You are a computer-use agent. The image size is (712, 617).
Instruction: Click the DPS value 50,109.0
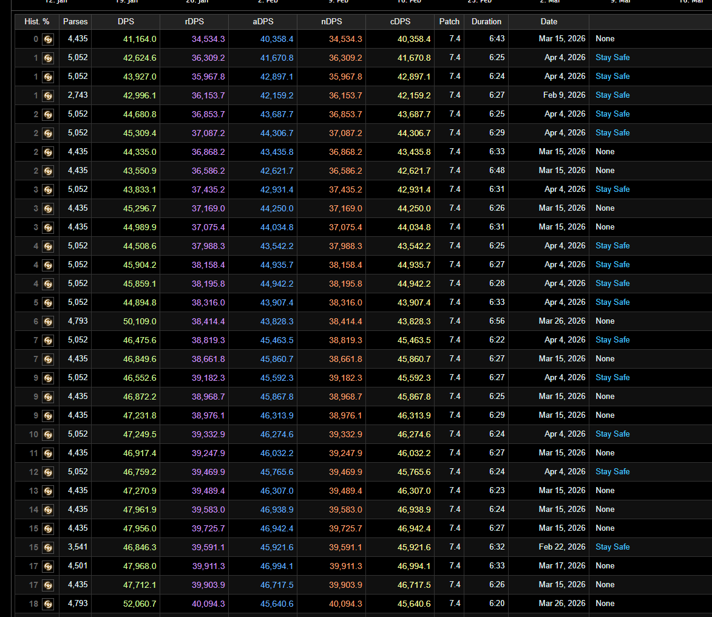140,322
